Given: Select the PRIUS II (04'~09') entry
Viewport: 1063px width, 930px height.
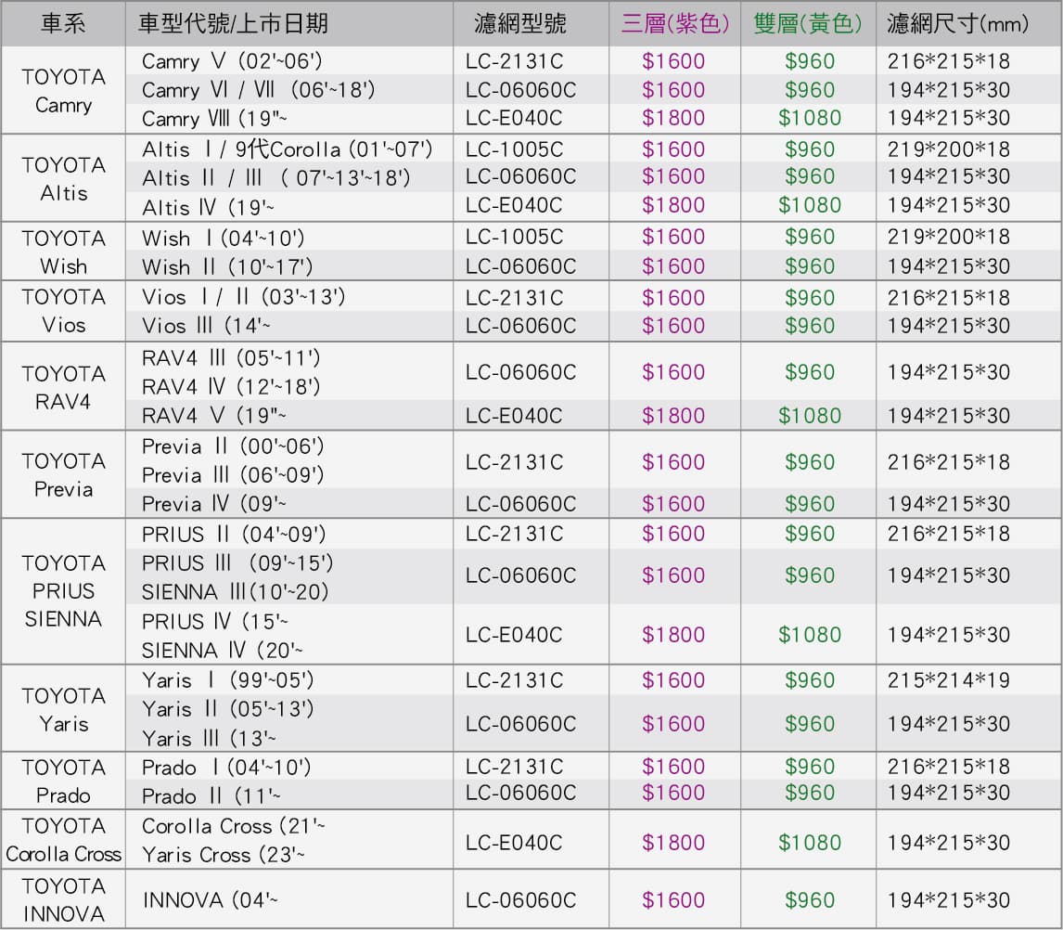Looking at the screenshot, I should 234,534.
